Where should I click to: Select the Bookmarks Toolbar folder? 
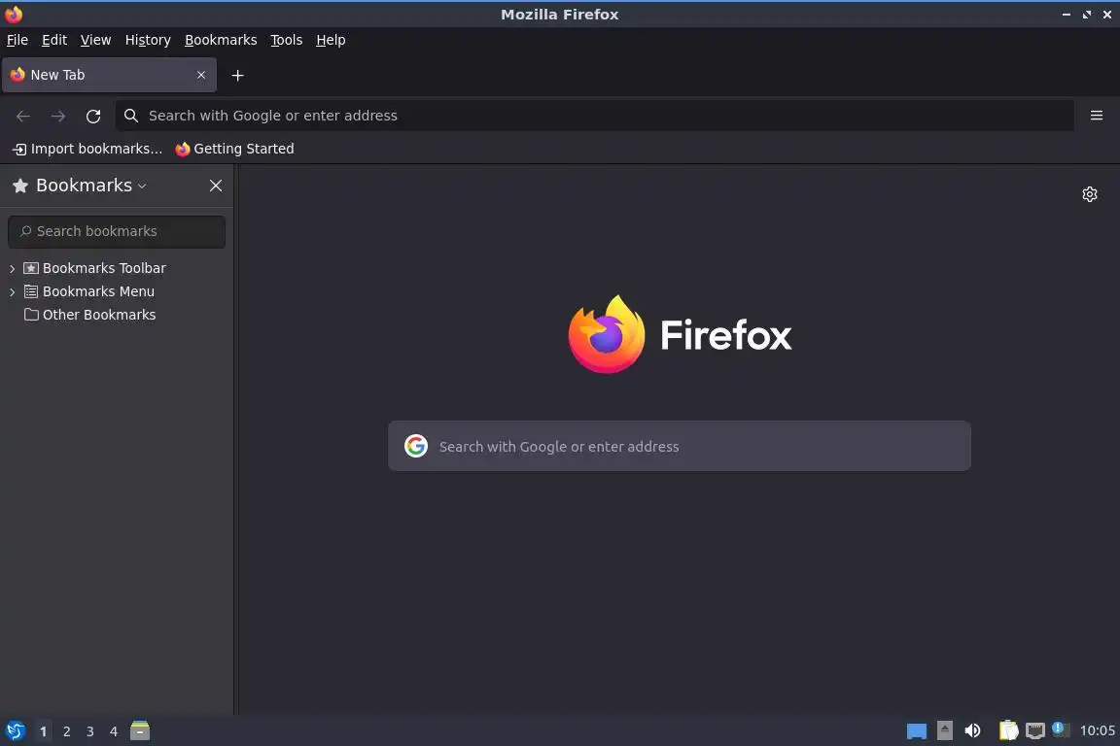pos(104,268)
